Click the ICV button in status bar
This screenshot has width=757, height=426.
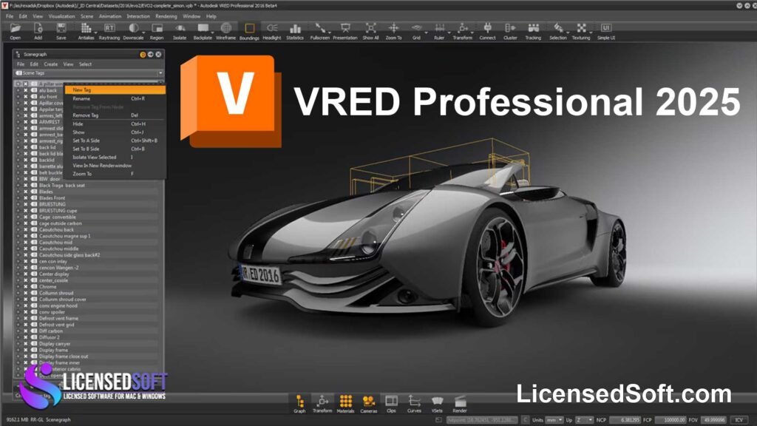(739, 420)
